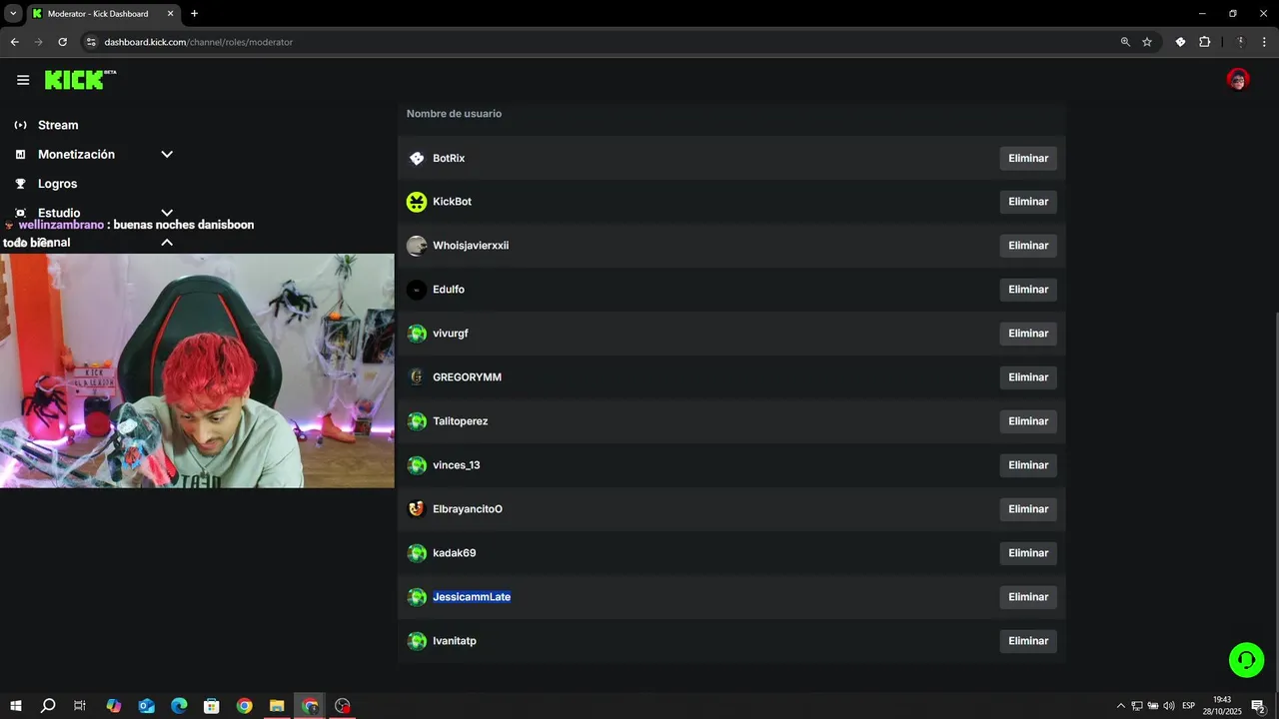Click the highlighted JessicammLate username
The height and width of the screenshot is (719, 1279).
tap(472, 597)
